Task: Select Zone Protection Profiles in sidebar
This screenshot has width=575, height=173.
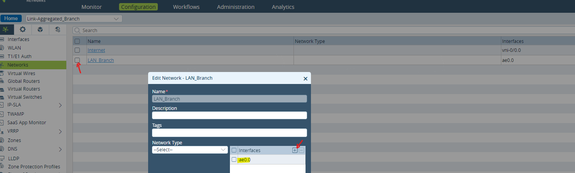Action: click(x=34, y=167)
